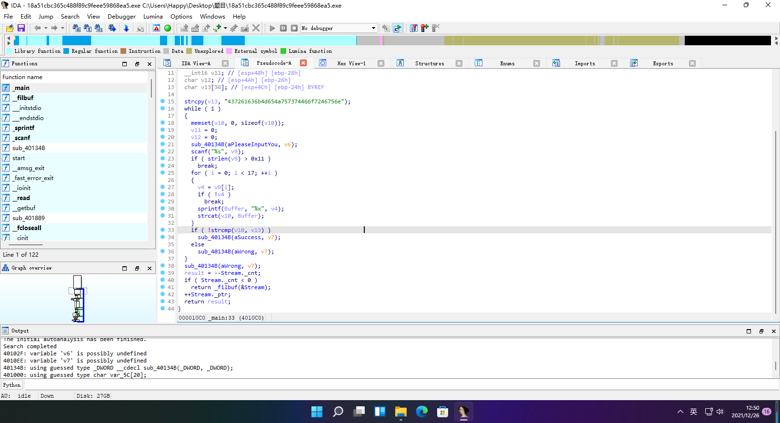Click the gray X delete toolbar icon
This screenshot has width=780, height=423.
pos(256,28)
